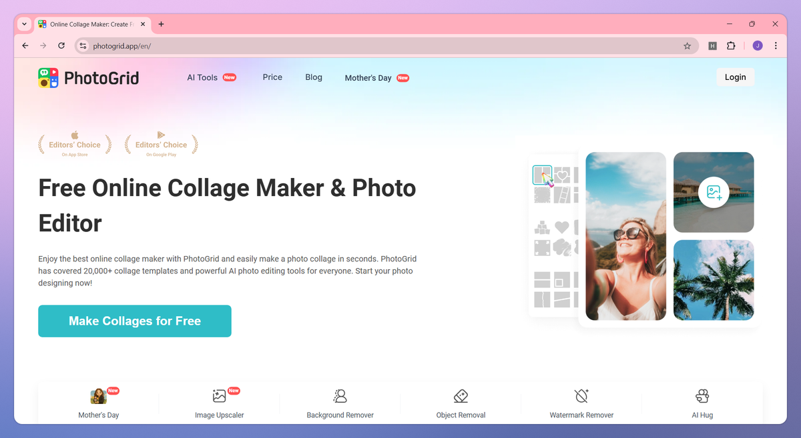
Task: Open the tab search dropdown arrow
Action: tap(25, 24)
